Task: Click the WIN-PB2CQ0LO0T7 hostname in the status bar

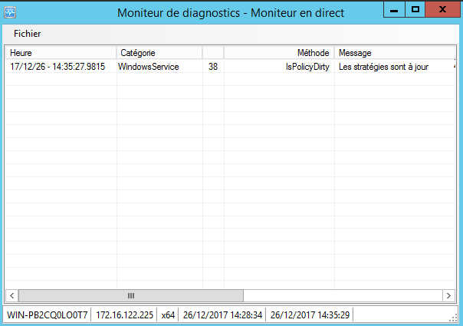Action: [x=47, y=315]
